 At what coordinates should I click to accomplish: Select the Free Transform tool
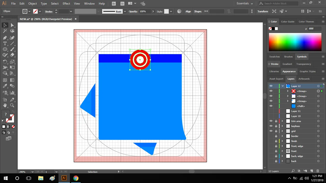[12, 68]
